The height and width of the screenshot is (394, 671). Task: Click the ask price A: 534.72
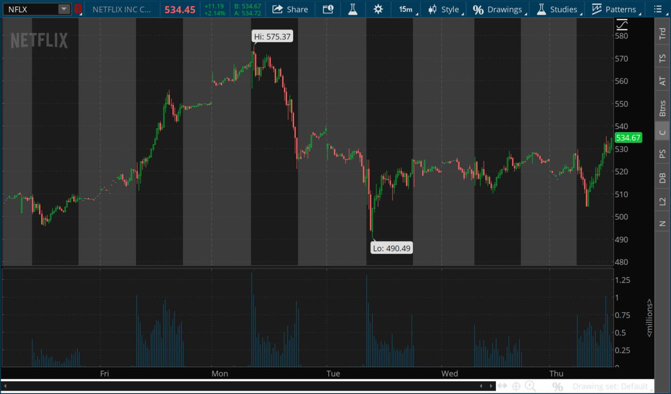coord(248,13)
